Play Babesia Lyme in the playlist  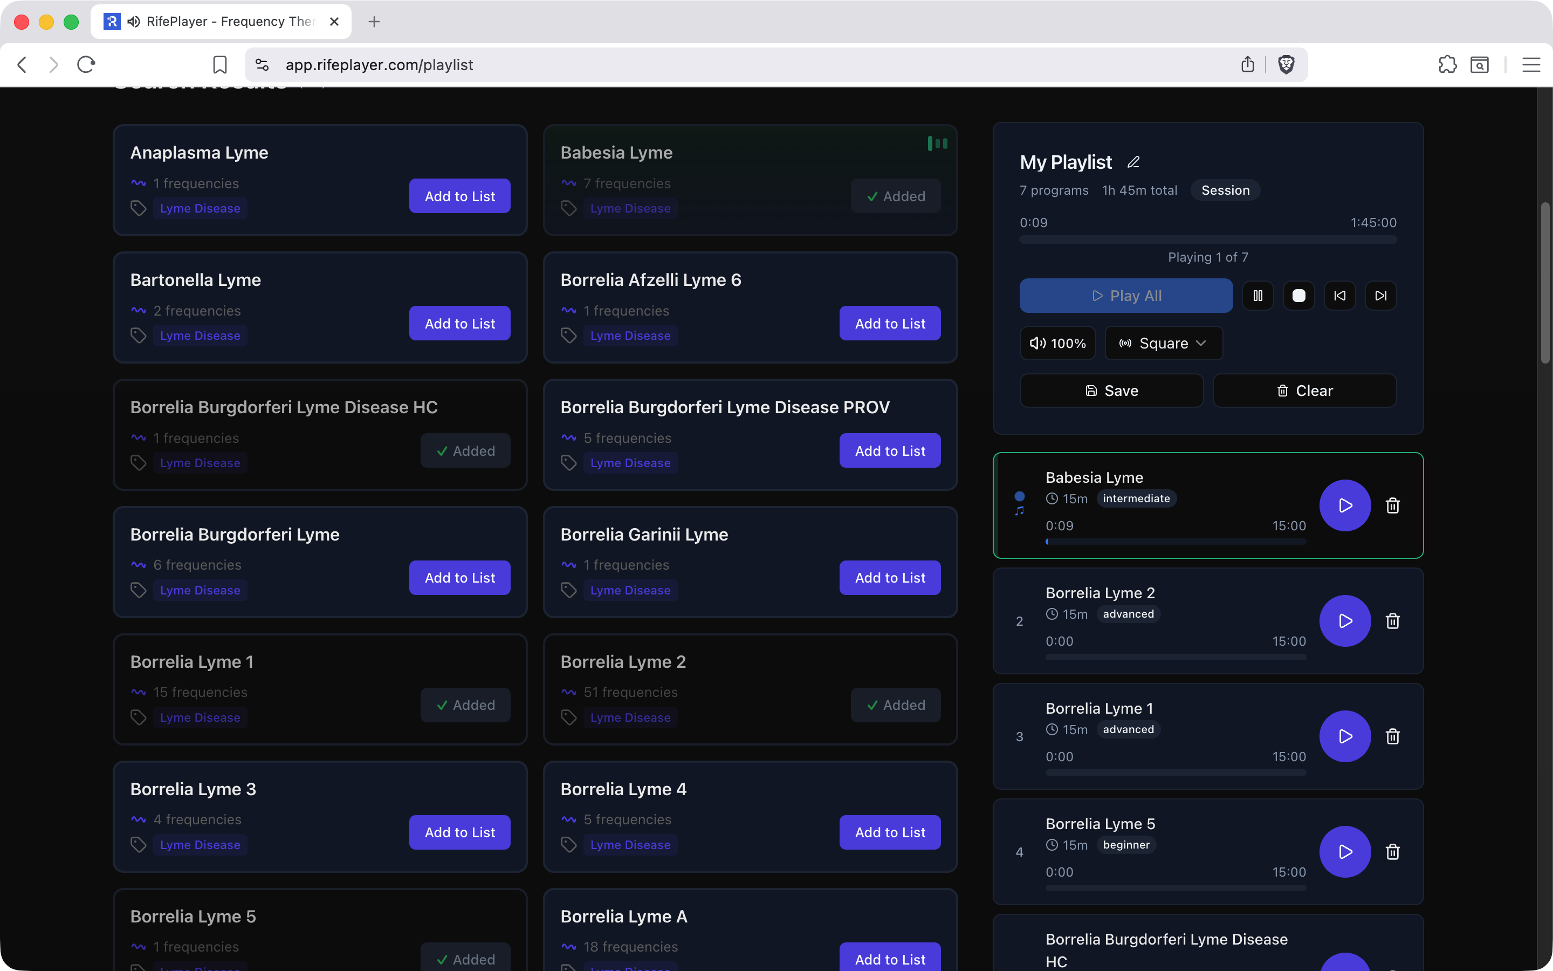coord(1345,505)
